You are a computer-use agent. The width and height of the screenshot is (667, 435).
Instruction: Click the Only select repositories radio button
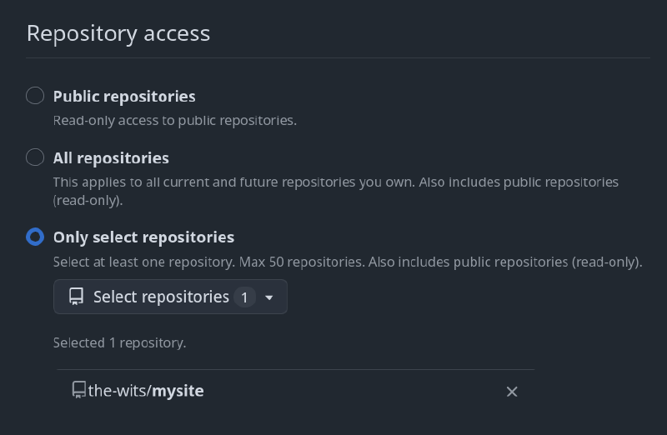click(35, 237)
